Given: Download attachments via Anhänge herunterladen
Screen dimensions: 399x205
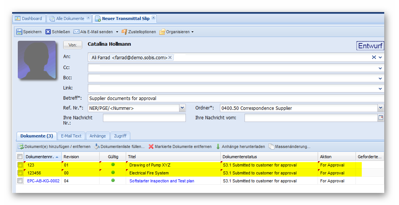Looking at the screenshot, I should [x=218, y=146].
